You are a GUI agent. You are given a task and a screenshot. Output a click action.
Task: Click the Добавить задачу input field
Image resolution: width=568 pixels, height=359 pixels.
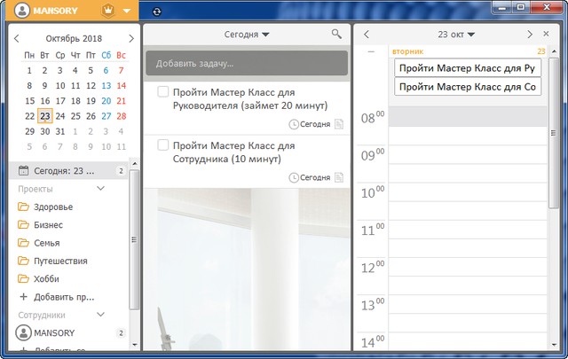(x=247, y=63)
